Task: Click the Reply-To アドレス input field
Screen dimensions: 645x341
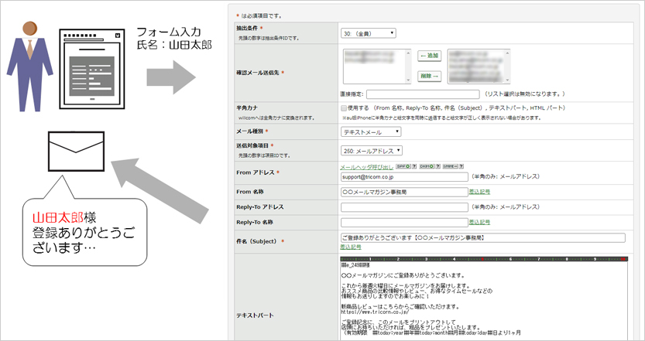Action: 404,207
